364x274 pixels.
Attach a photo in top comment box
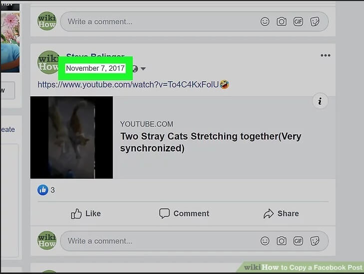(x=281, y=21)
